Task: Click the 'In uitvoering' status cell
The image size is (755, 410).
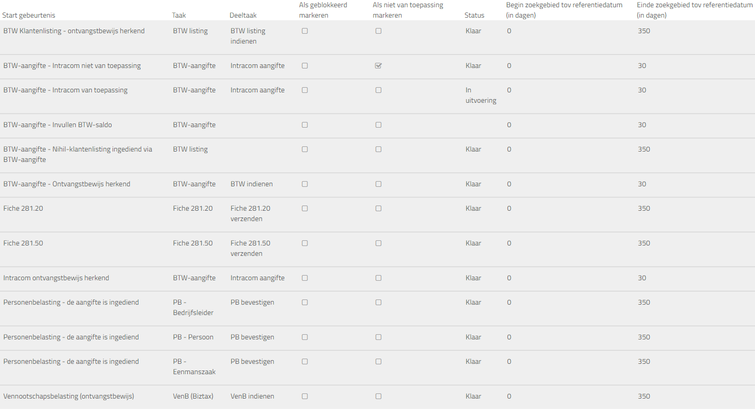Action: point(481,95)
